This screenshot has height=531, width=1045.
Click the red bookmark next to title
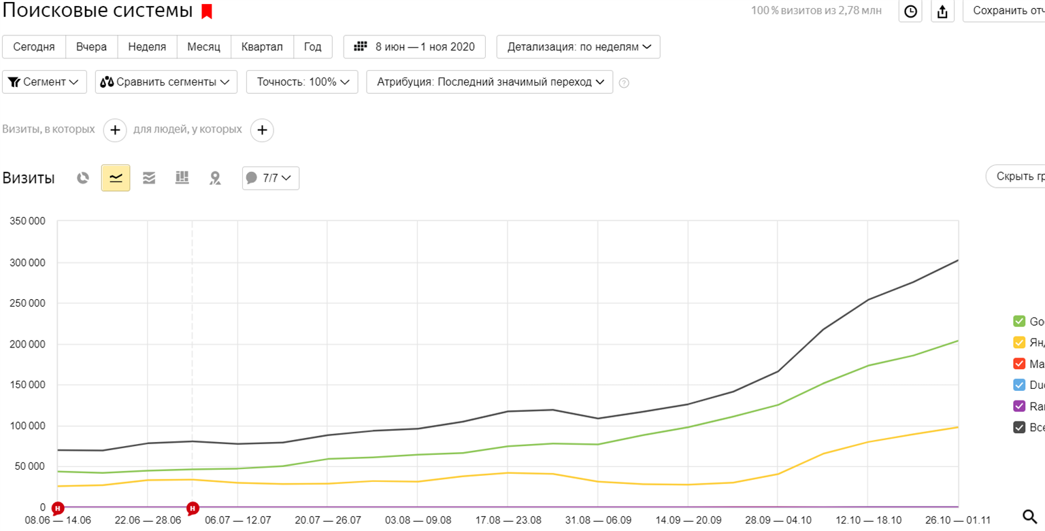[207, 12]
